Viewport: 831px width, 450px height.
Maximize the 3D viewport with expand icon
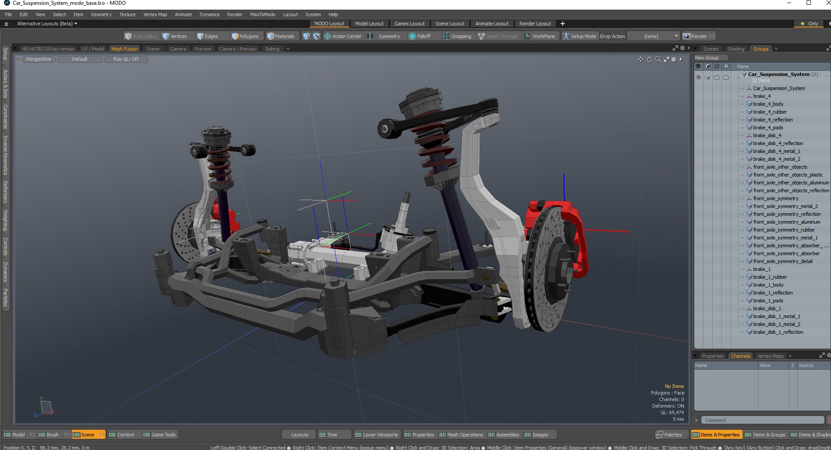coord(666,59)
